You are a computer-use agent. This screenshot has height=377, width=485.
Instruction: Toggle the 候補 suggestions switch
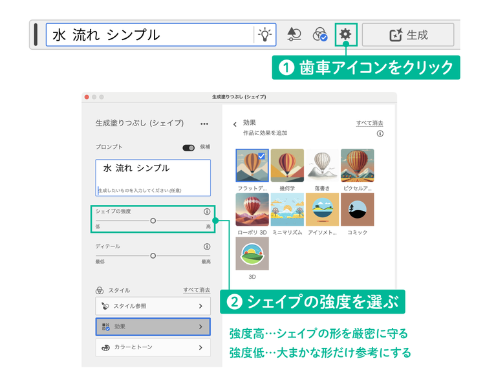(x=188, y=147)
